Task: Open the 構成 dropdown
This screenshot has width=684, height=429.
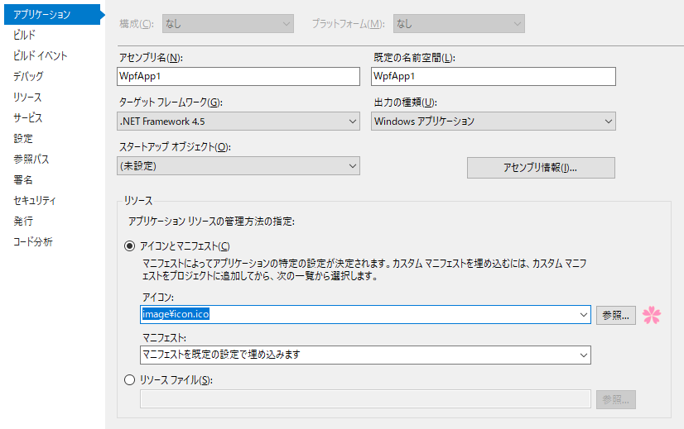Action: coord(228,23)
